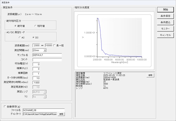Image resolution: width=176 pixels, height=121 pixels.
Task: Click the 条件読込 load conditions button
Action: [165, 22]
